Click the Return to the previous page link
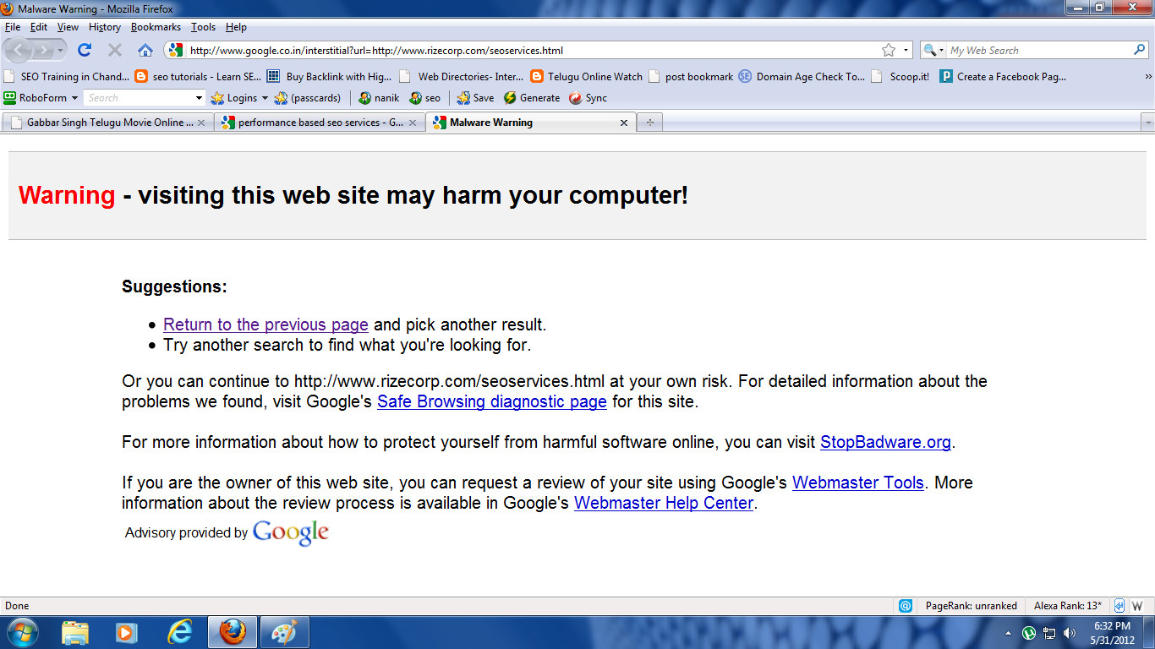The height and width of the screenshot is (649, 1155). pyautogui.click(x=265, y=324)
